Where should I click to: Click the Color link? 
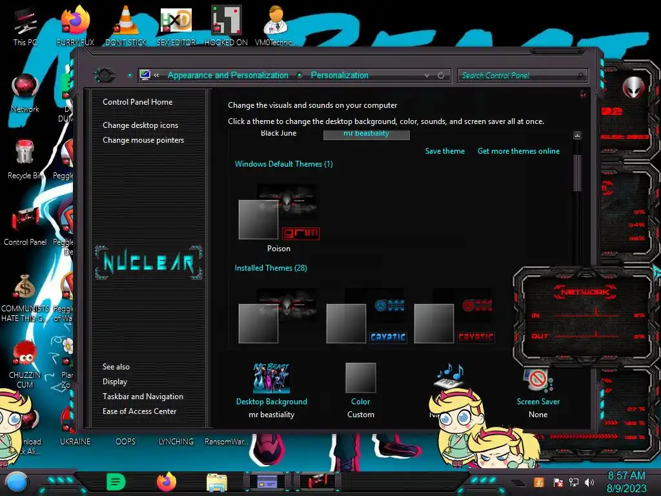click(360, 402)
